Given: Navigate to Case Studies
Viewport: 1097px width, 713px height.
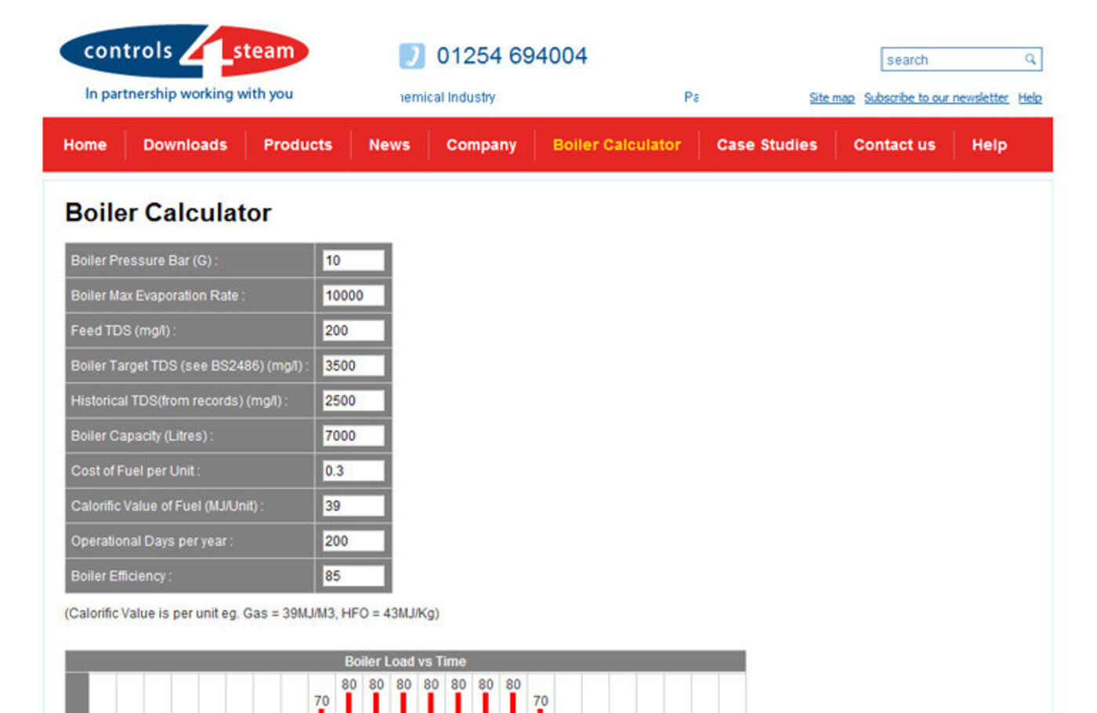Looking at the screenshot, I should point(766,145).
